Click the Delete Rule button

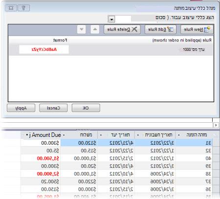click(122, 29)
